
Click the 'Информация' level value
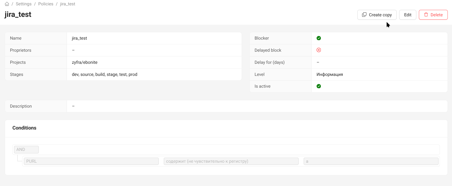pyautogui.click(x=330, y=74)
